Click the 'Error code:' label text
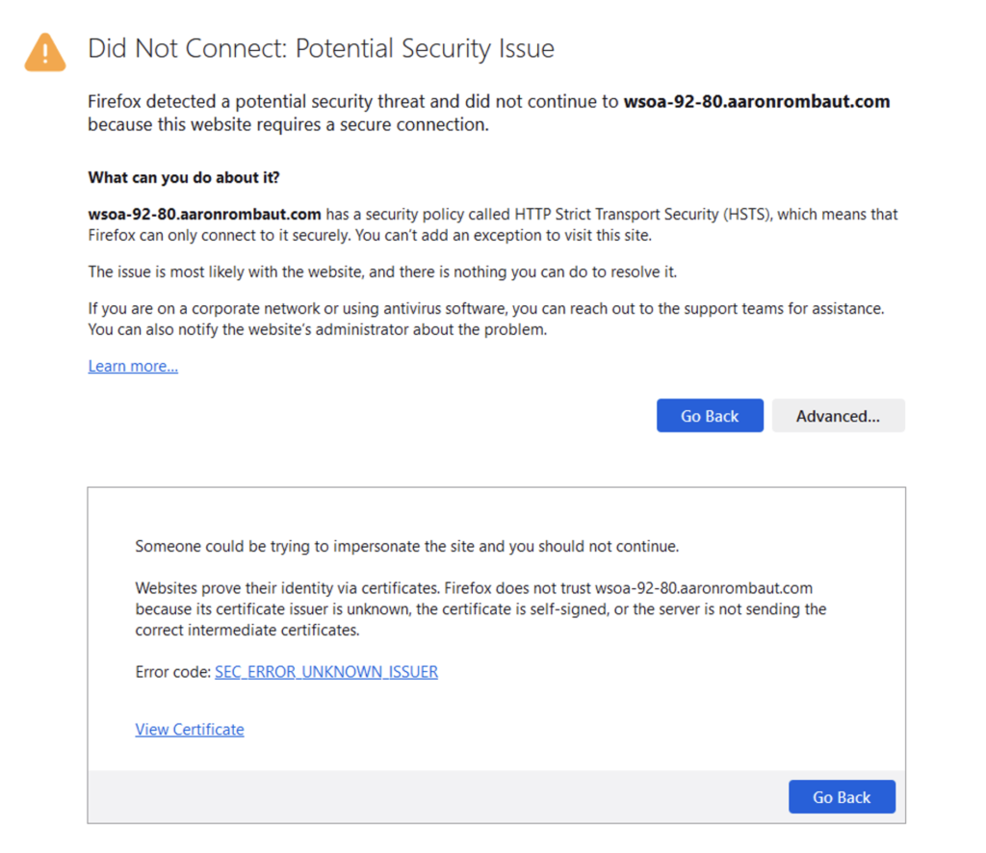 [172, 672]
